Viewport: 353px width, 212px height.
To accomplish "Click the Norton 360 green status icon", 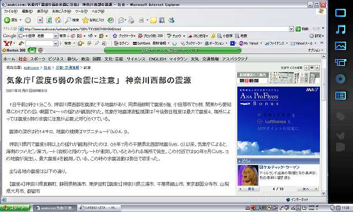I will click(31, 50).
